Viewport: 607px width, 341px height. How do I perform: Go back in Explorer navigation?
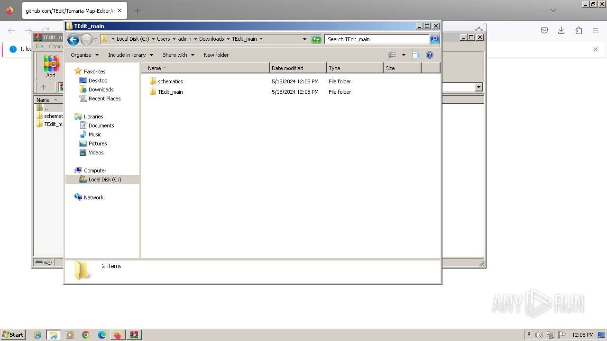tap(73, 39)
